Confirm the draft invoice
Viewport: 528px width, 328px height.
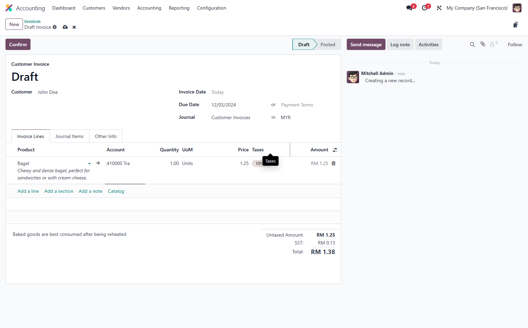[x=18, y=45]
